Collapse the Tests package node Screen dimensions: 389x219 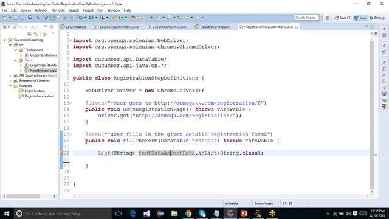coord(15,60)
